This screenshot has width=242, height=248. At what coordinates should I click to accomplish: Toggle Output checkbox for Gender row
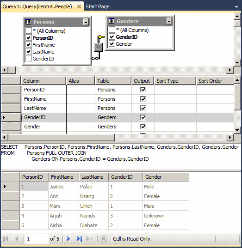pyautogui.click(x=143, y=127)
